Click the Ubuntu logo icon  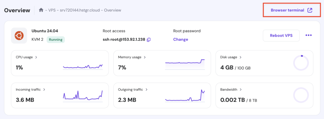coord(19,36)
